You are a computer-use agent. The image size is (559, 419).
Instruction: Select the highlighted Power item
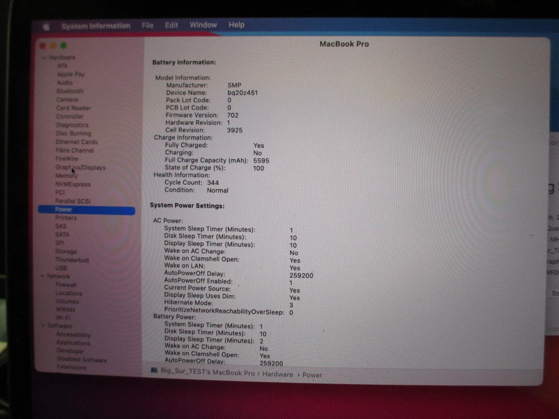coord(87,209)
